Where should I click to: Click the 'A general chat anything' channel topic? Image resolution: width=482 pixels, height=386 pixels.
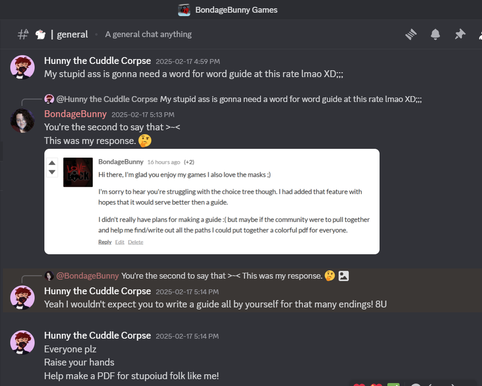pyautogui.click(x=148, y=34)
